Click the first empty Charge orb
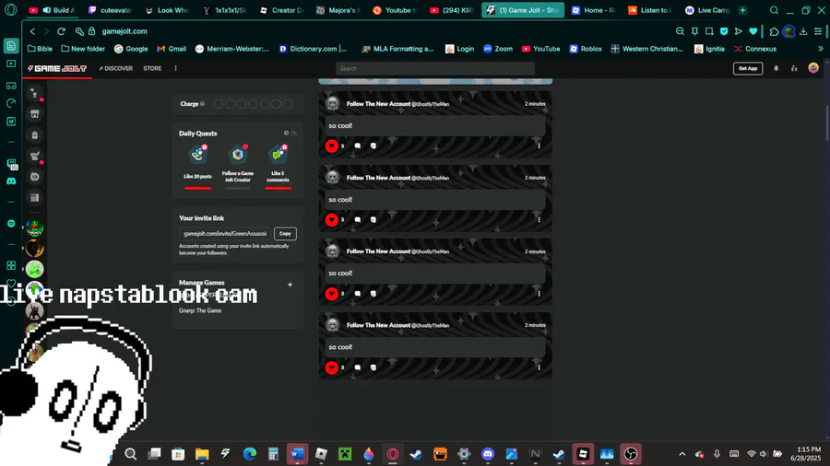830x466 pixels. pos(218,104)
